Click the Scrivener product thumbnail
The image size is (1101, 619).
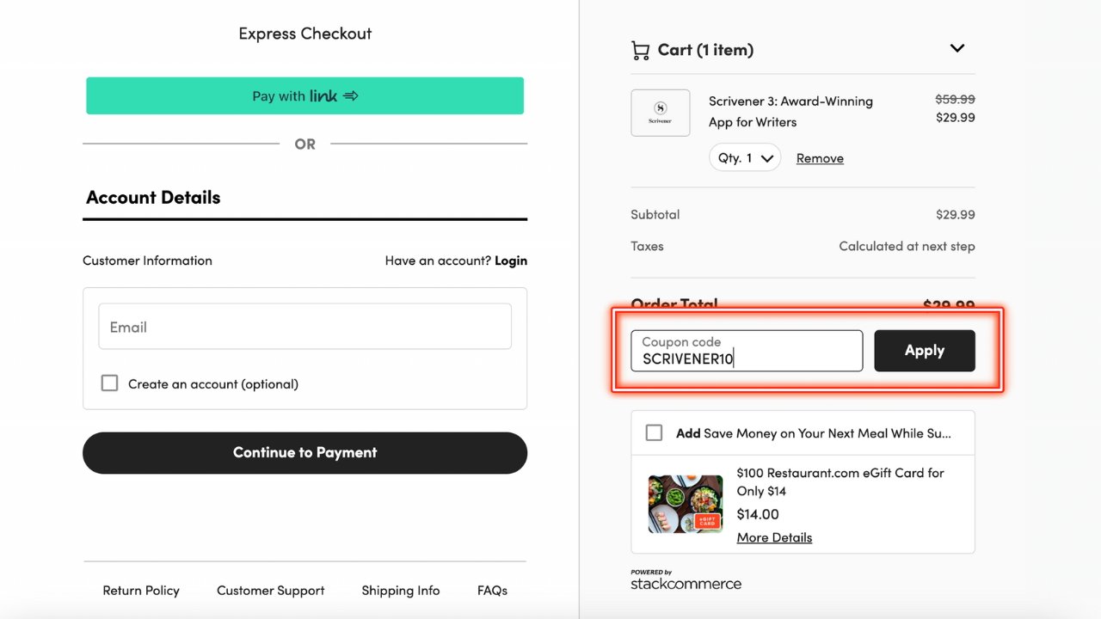[x=661, y=113]
